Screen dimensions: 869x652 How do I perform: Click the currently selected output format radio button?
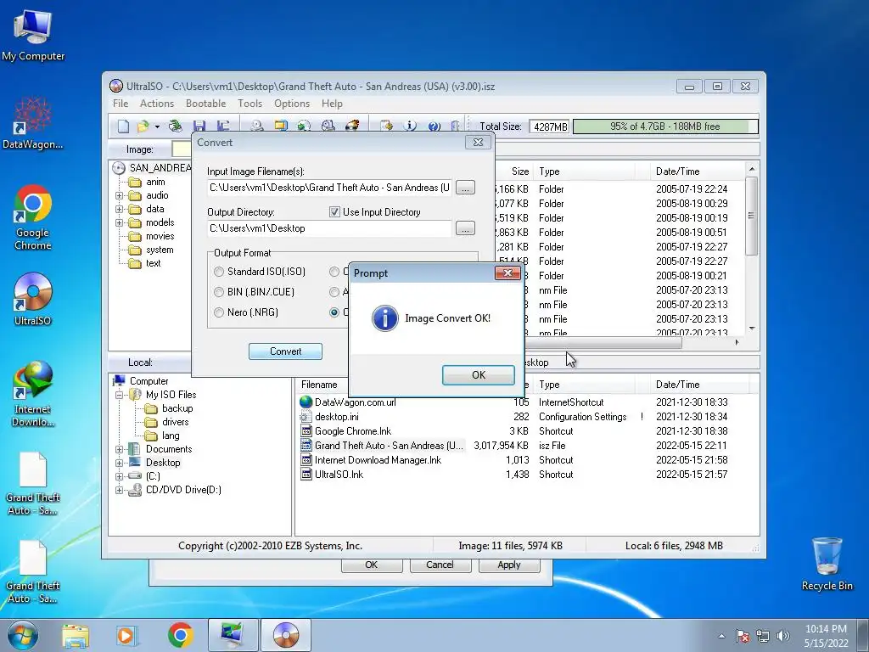tap(334, 312)
